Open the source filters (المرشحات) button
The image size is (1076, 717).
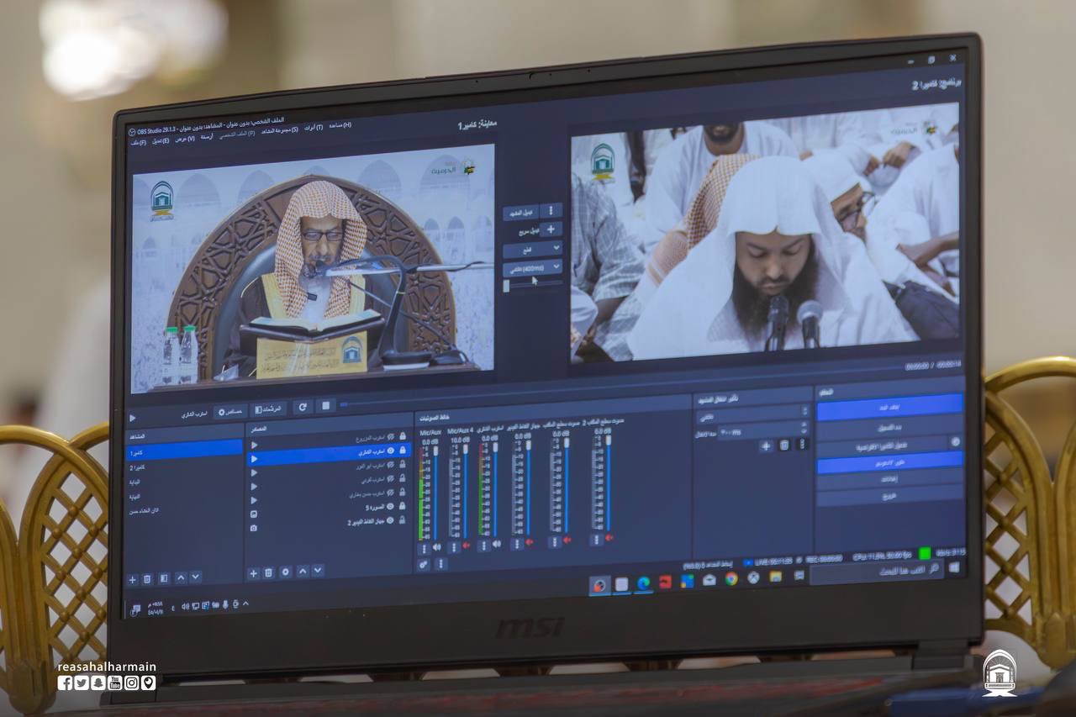(x=268, y=409)
